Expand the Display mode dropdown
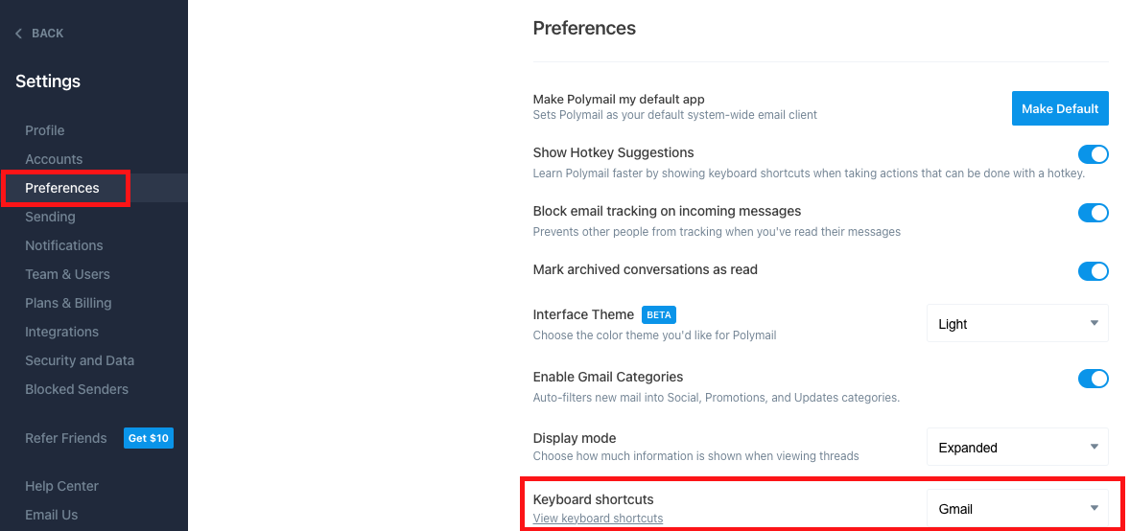The image size is (1130, 531). 1017,448
